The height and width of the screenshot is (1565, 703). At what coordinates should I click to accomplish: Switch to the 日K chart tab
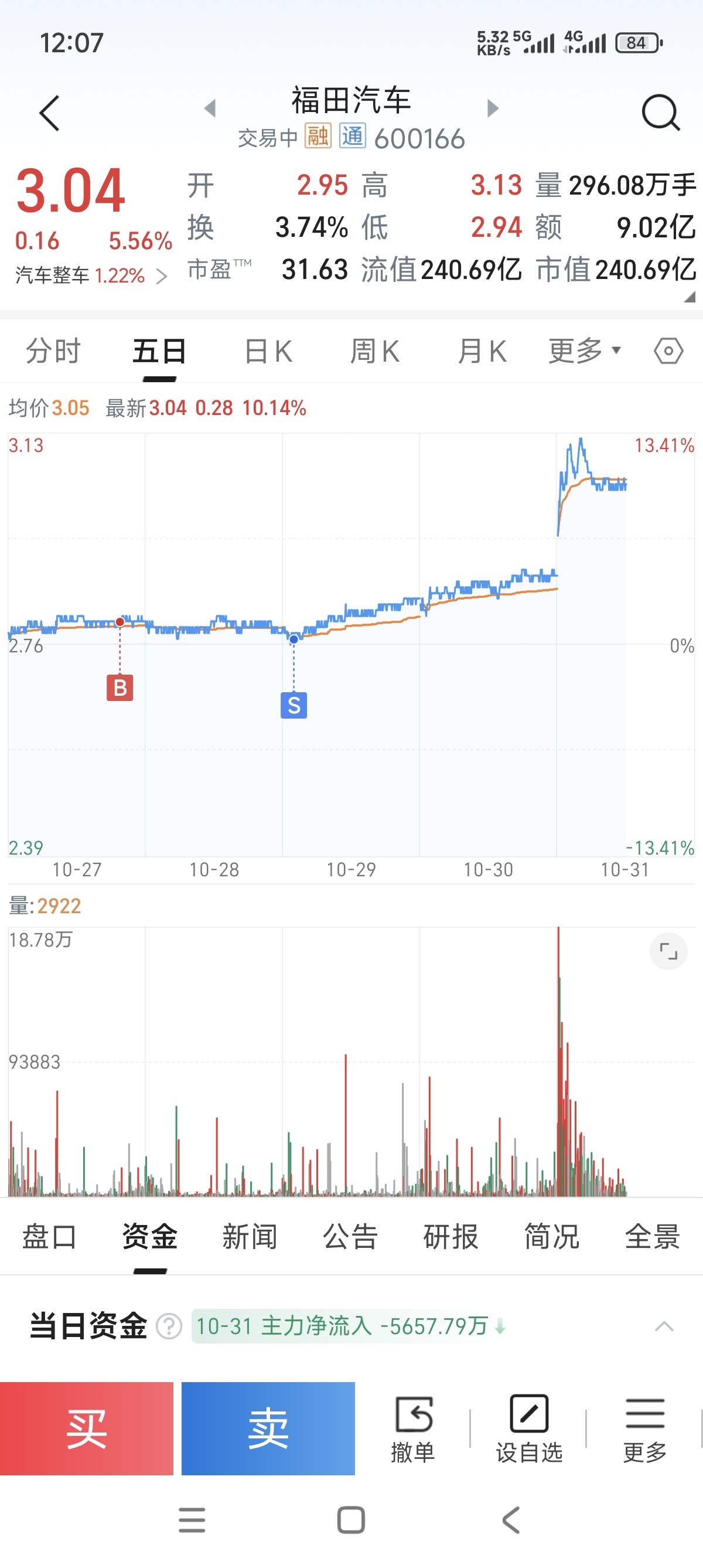pos(268,351)
